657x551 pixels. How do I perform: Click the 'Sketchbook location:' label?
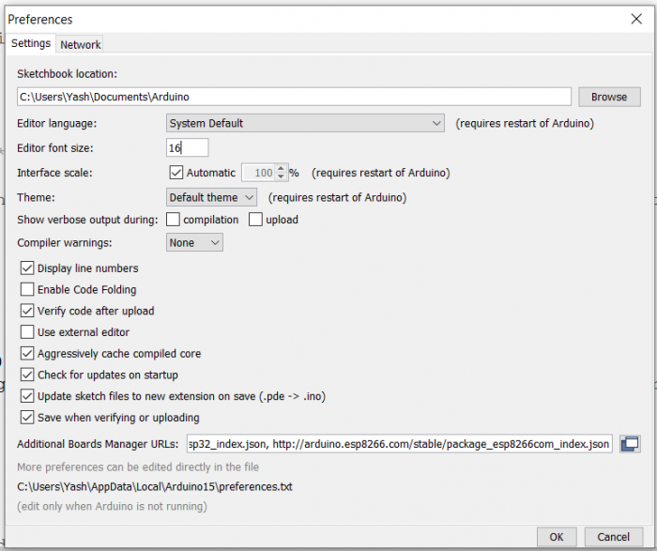click(x=67, y=74)
